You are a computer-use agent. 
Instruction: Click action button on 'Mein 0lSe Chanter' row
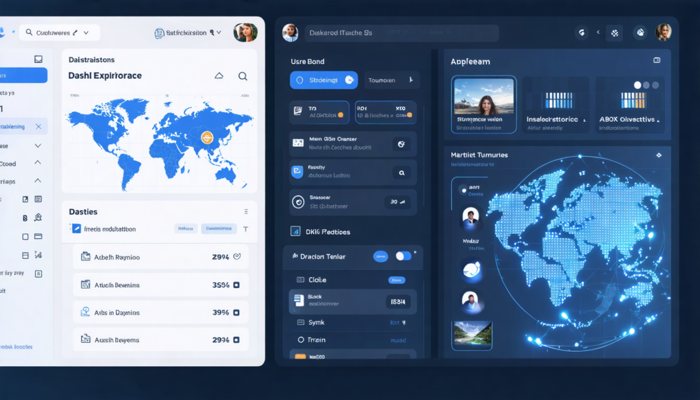pos(401,143)
